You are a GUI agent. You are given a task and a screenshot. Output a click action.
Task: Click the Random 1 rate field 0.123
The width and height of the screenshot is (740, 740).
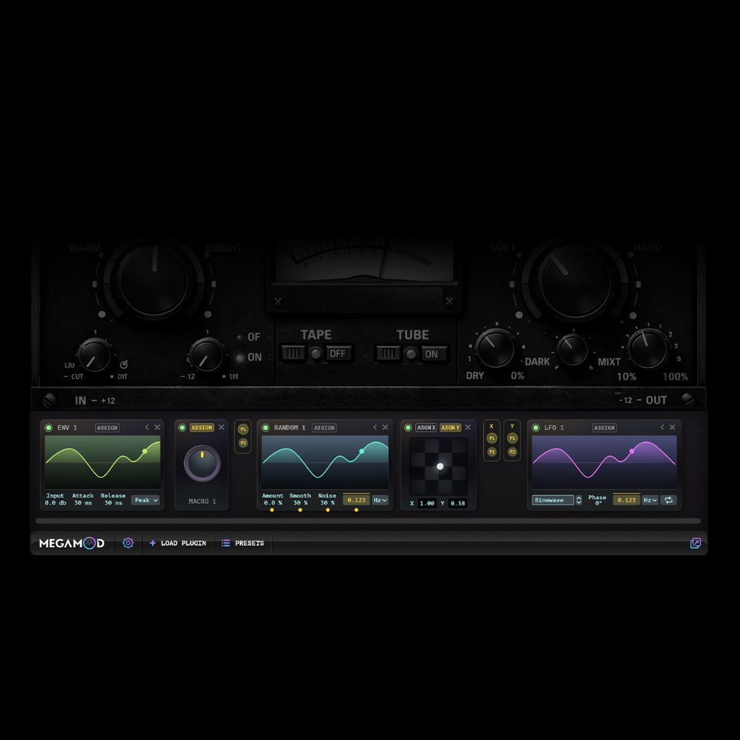pyautogui.click(x=356, y=500)
